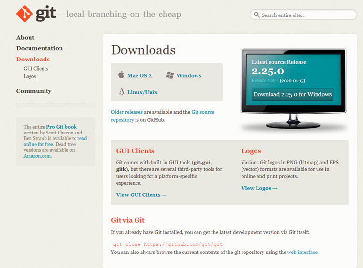Click the Apple icon next to Mac OS X
This screenshot has width=363, height=268.
click(x=121, y=75)
